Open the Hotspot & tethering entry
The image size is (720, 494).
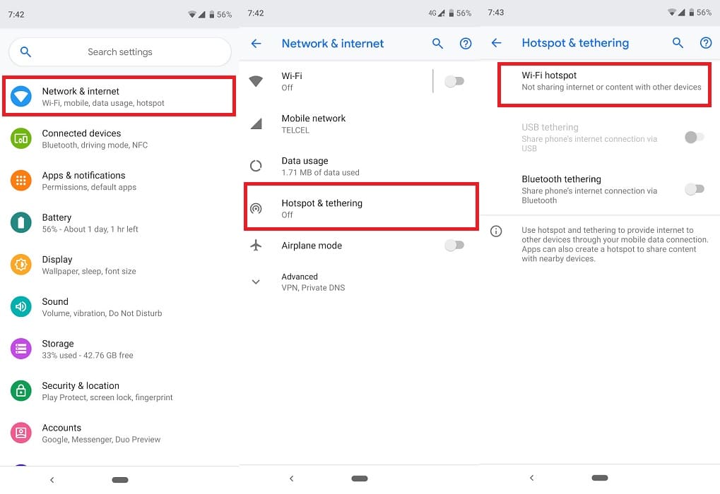[360, 208]
